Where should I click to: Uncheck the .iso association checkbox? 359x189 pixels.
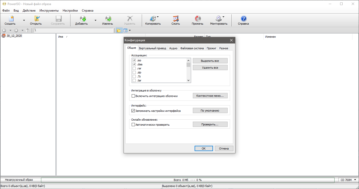134,60
